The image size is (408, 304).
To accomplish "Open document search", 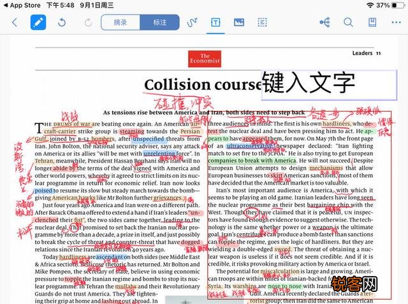I will (348, 22).
